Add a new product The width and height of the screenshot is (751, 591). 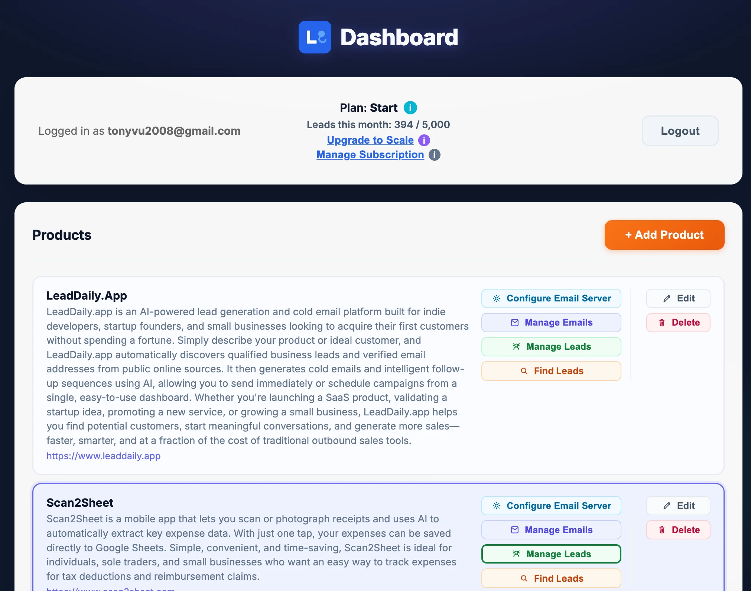coord(664,235)
